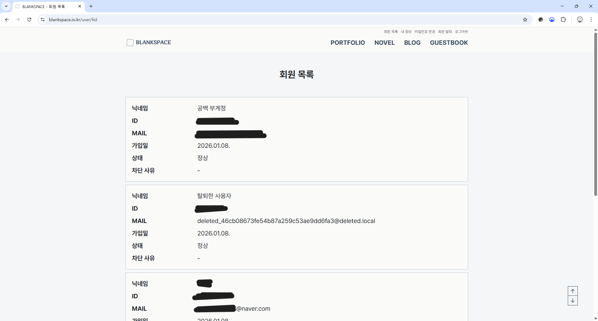598x321 pixels.
Task: Open the 내 정보 link
Action: click(x=406, y=32)
